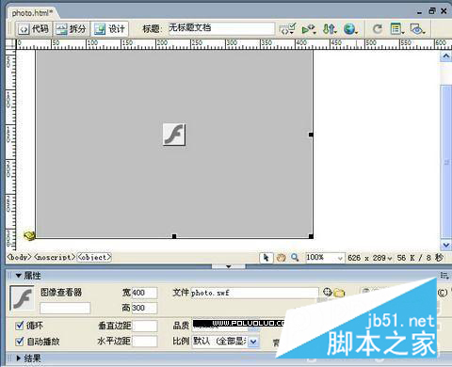The width and height of the screenshot is (452, 367).
Task: Click the document title field 无标题文档
Action: [221, 28]
